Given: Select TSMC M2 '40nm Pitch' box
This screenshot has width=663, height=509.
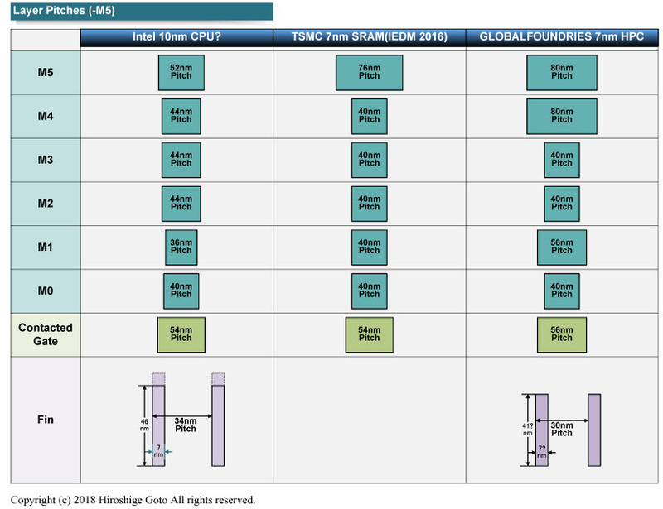Looking at the screenshot, I should pyautogui.click(x=369, y=204).
